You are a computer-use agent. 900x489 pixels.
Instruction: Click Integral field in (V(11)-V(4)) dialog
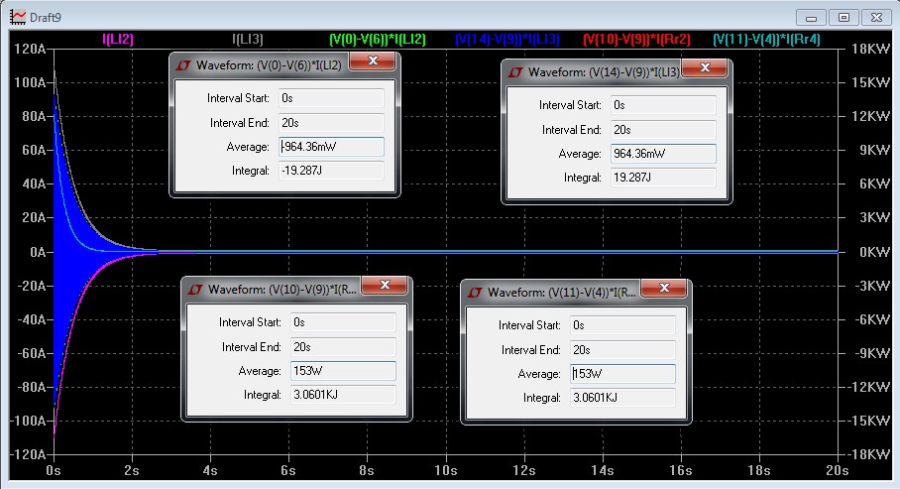click(x=622, y=398)
